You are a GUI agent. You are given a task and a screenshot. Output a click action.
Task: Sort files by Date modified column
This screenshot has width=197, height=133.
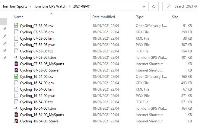103,17
